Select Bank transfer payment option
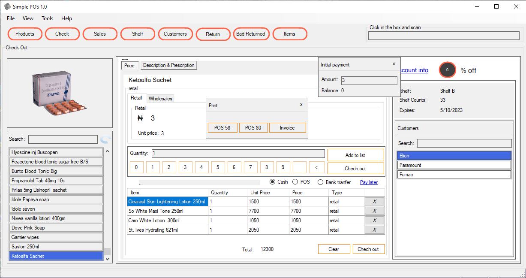The width and height of the screenshot is (526, 278). coord(320,182)
